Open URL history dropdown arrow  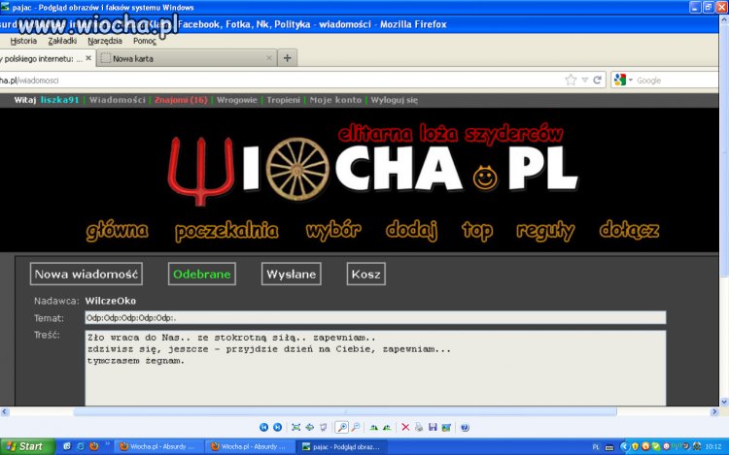point(585,80)
